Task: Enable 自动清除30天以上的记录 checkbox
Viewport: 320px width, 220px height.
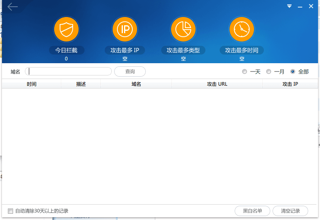Action: 11,211
